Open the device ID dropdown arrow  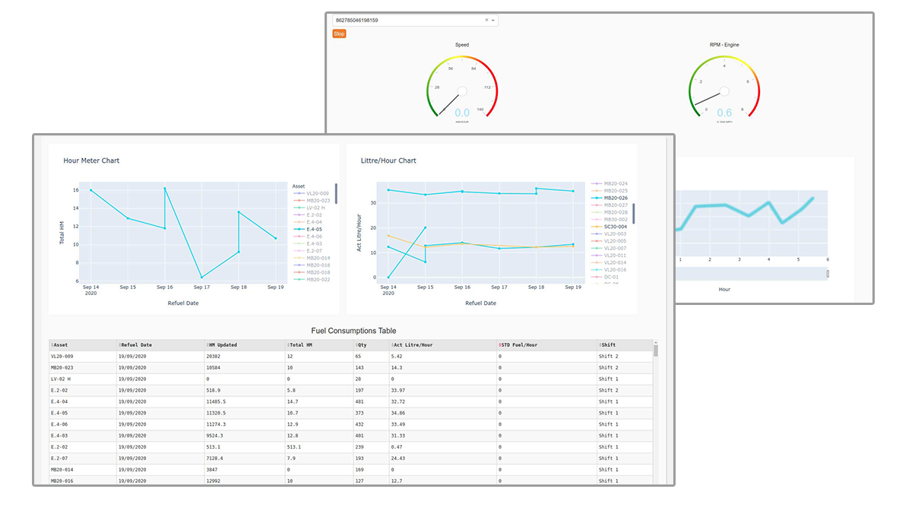(493, 21)
